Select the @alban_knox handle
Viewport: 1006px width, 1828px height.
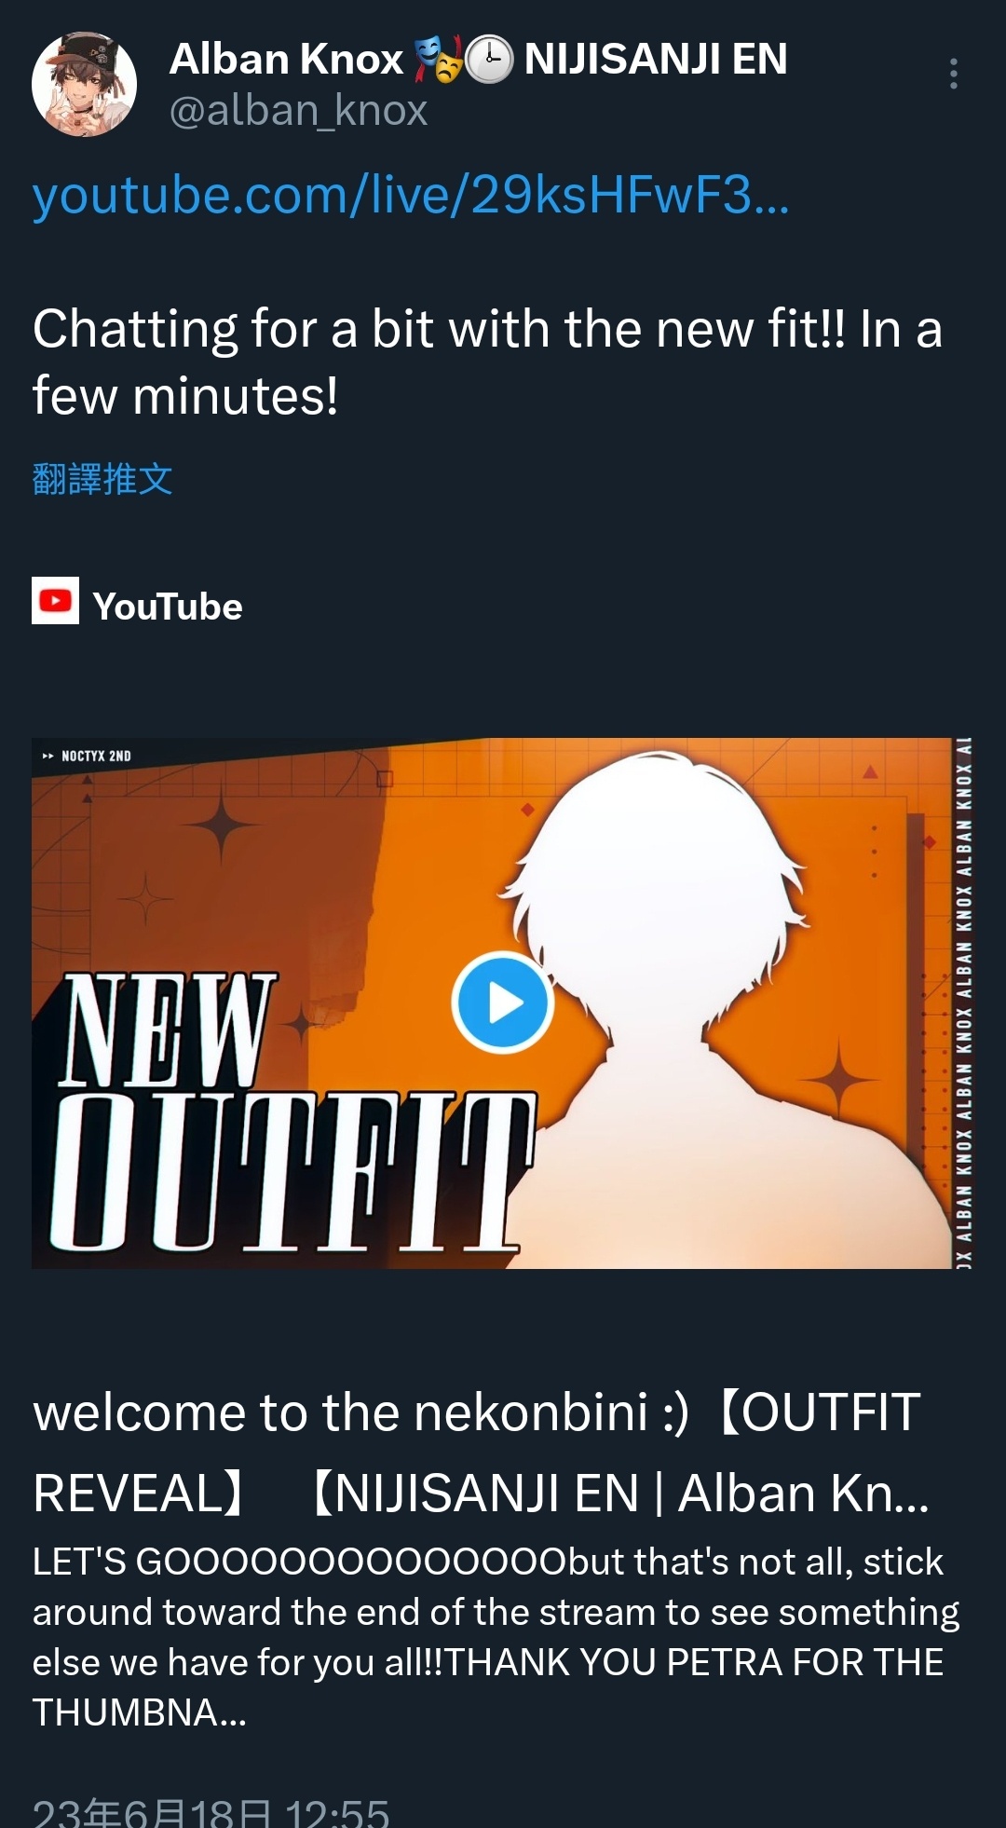(298, 111)
